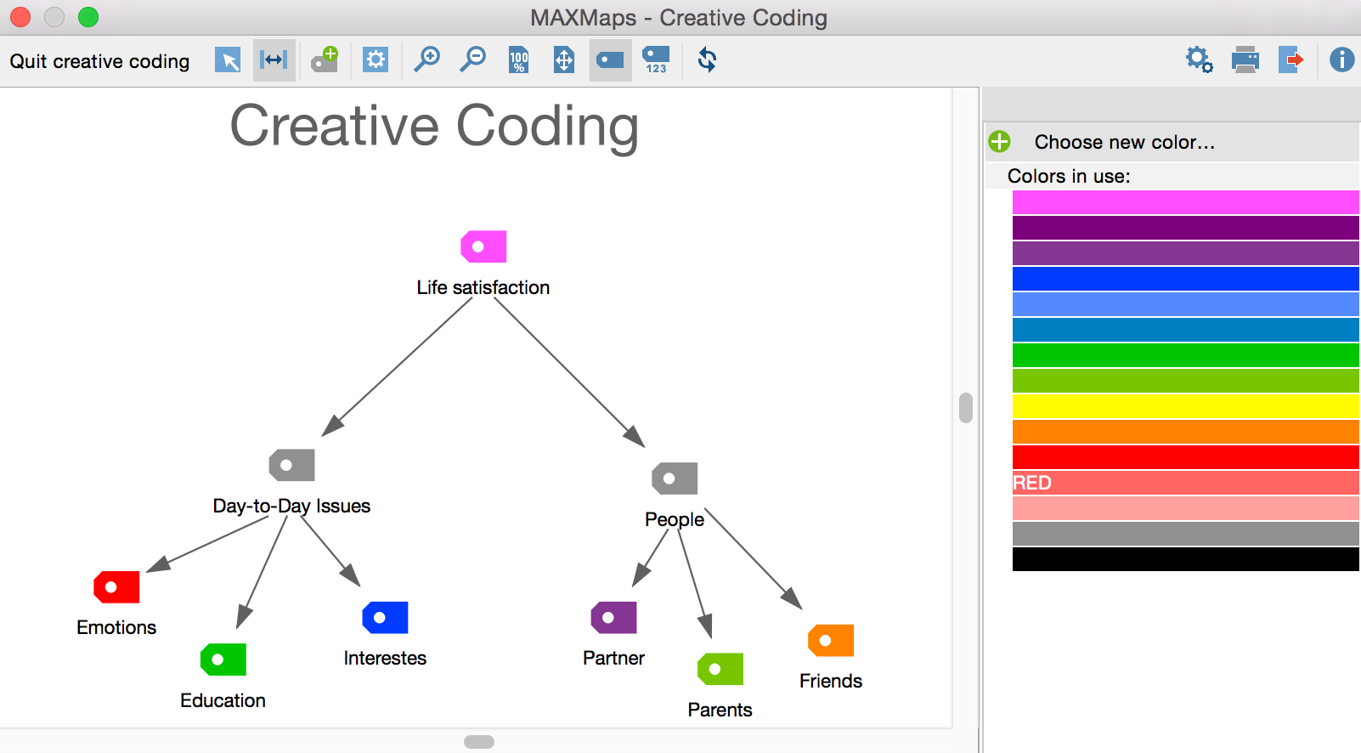Add a new code with the tag-plus icon
Viewport: 1361px width, 753px height.
click(325, 60)
